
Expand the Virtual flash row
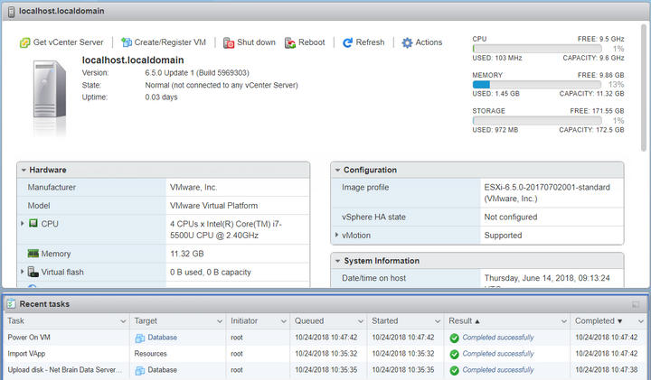tap(23, 272)
